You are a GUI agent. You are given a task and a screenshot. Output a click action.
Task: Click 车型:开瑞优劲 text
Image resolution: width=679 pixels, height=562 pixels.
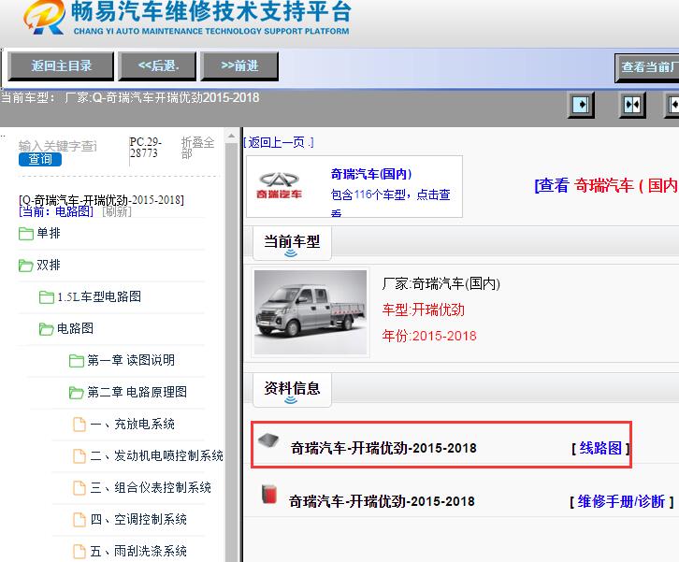click(423, 310)
